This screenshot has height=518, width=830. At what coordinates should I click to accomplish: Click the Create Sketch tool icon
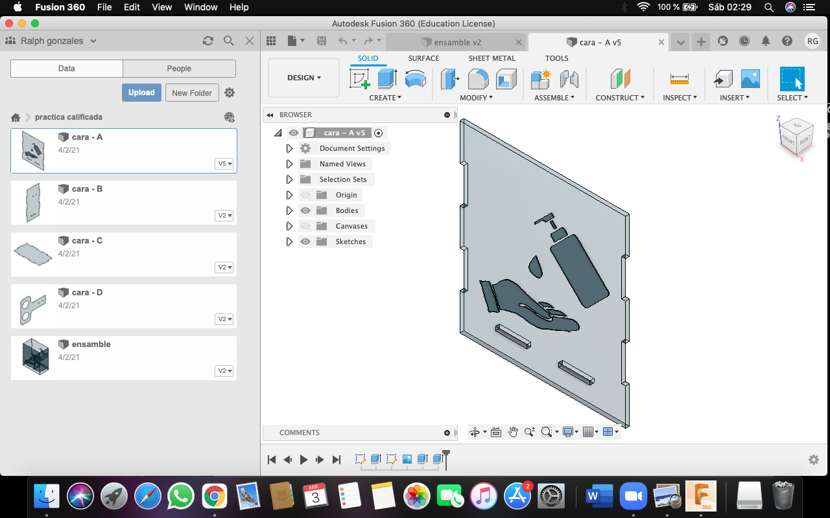click(x=359, y=79)
